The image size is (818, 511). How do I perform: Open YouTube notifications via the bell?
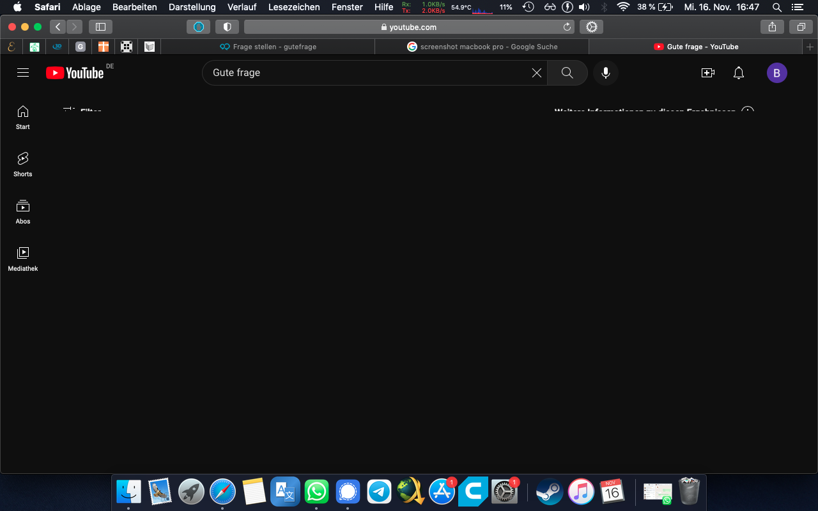739,73
